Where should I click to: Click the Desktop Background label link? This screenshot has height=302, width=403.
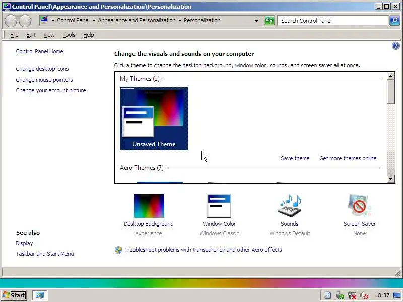149,224
